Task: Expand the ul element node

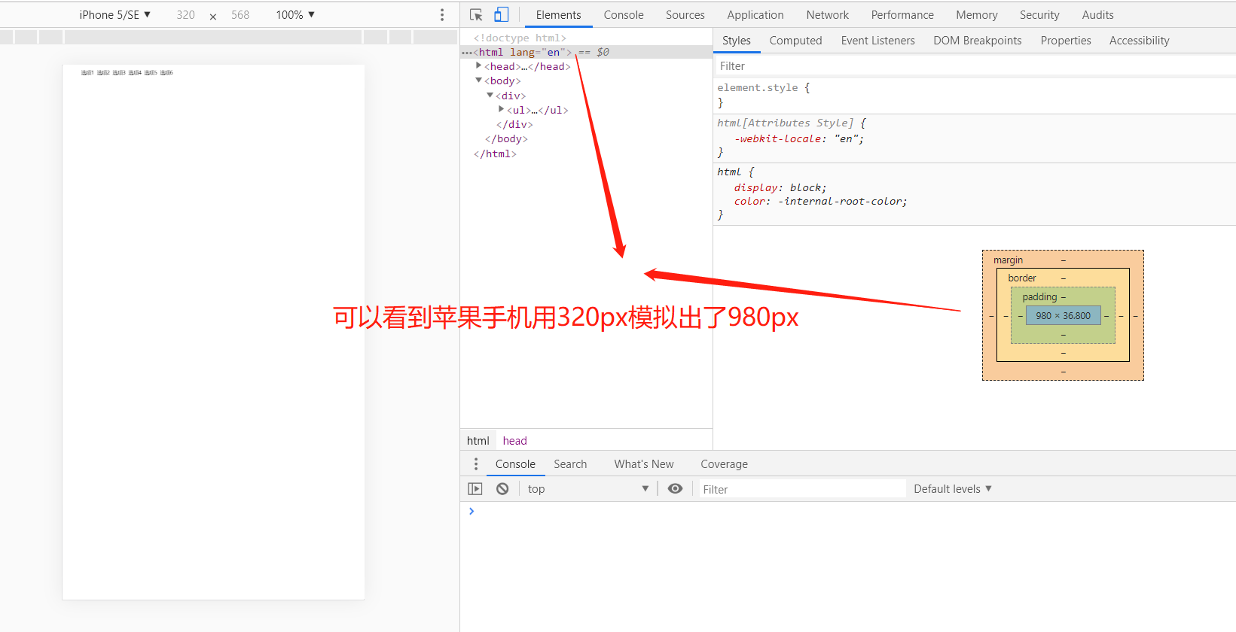Action: (501, 110)
